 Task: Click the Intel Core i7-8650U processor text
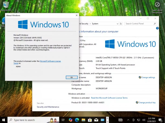pos(125,57)
